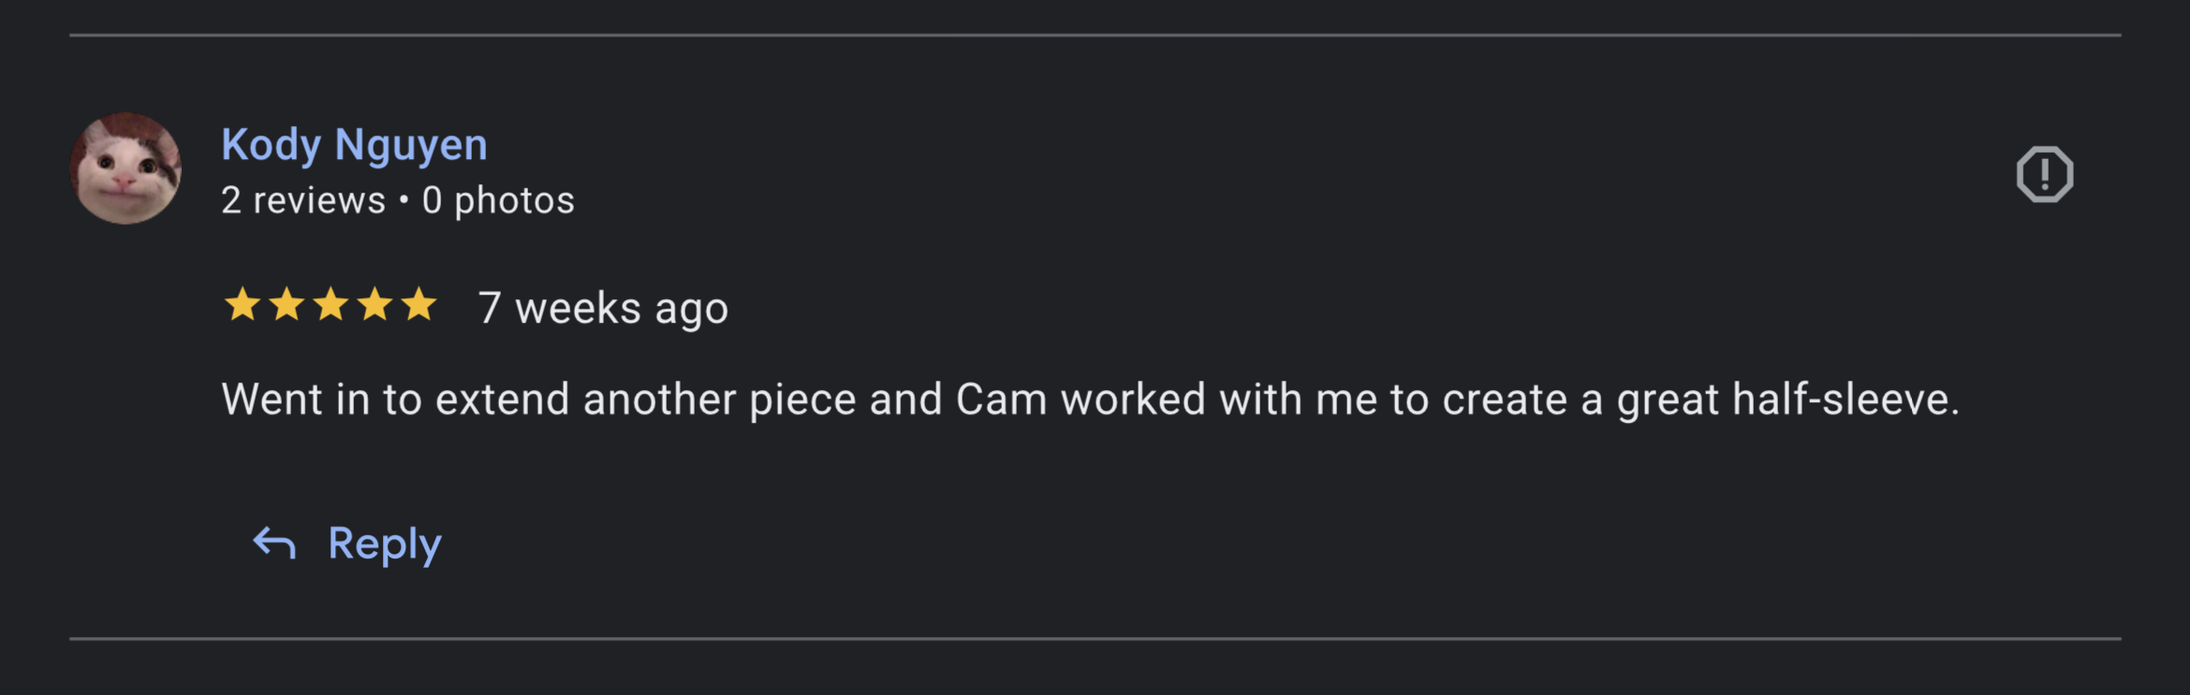Image resolution: width=2190 pixels, height=695 pixels.
Task: Click the second gold rating star
Action: [287, 305]
